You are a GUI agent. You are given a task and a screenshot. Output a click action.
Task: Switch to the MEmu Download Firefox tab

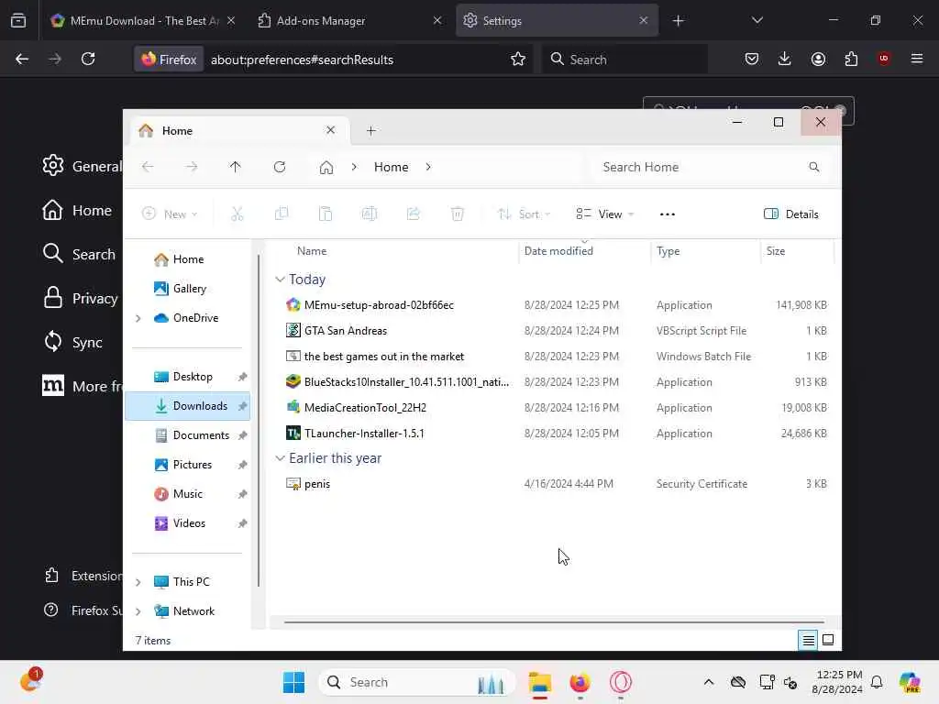(144, 20)
